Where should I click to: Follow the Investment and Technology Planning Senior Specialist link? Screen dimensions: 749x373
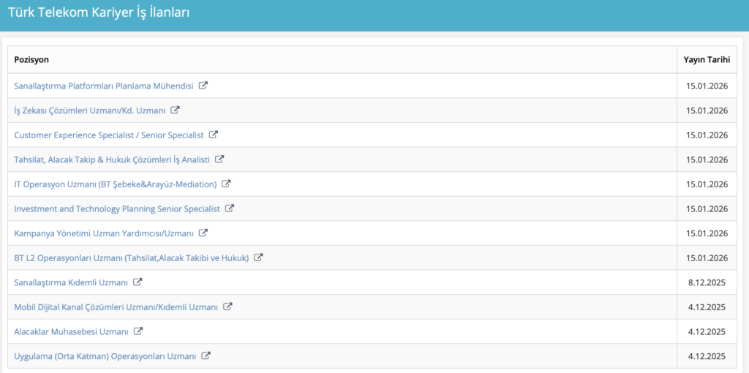pos(116,209)
